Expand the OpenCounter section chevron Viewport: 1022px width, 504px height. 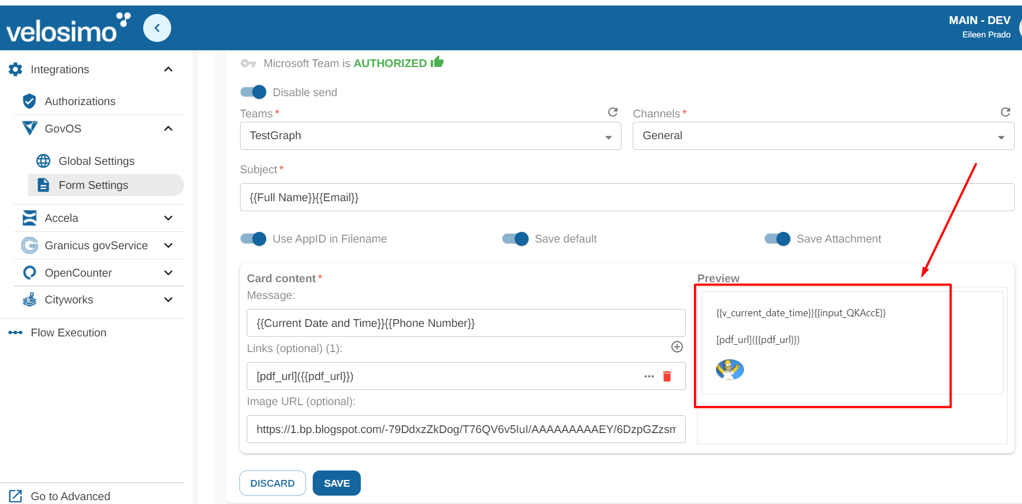tap(168, 273)
